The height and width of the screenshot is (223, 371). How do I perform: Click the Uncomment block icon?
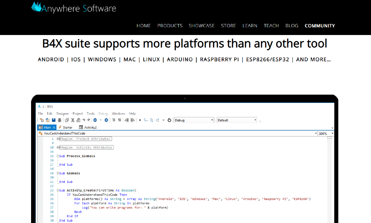(x=119, y=120)
